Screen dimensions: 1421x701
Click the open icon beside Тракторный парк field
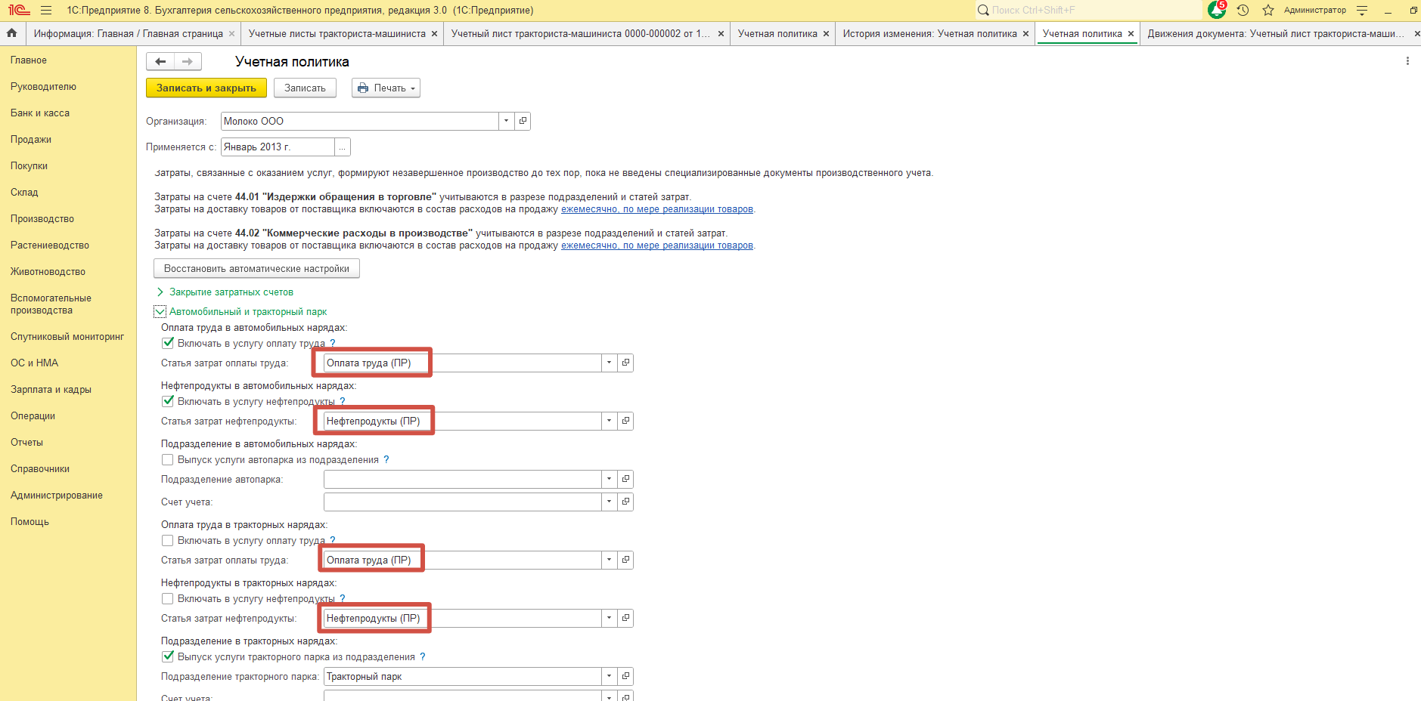(625, 676)
